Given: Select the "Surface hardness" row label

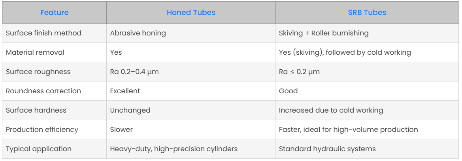Looking at the screenshot, I should pos(37,110).
